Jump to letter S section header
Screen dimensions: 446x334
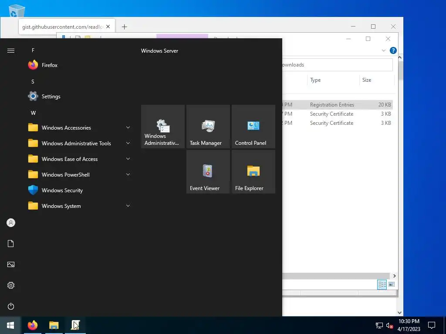click(33, 81)
